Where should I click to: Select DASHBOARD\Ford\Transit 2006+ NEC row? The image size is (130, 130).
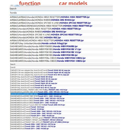click(x=65, y=124)
